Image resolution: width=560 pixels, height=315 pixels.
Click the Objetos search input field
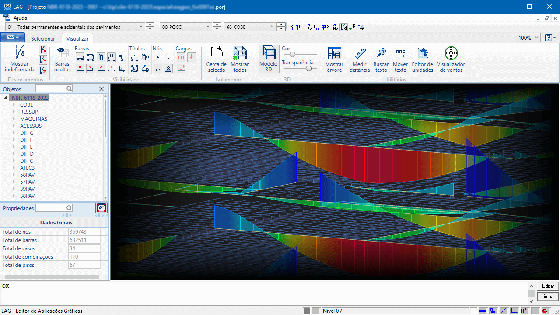point(51,88)
